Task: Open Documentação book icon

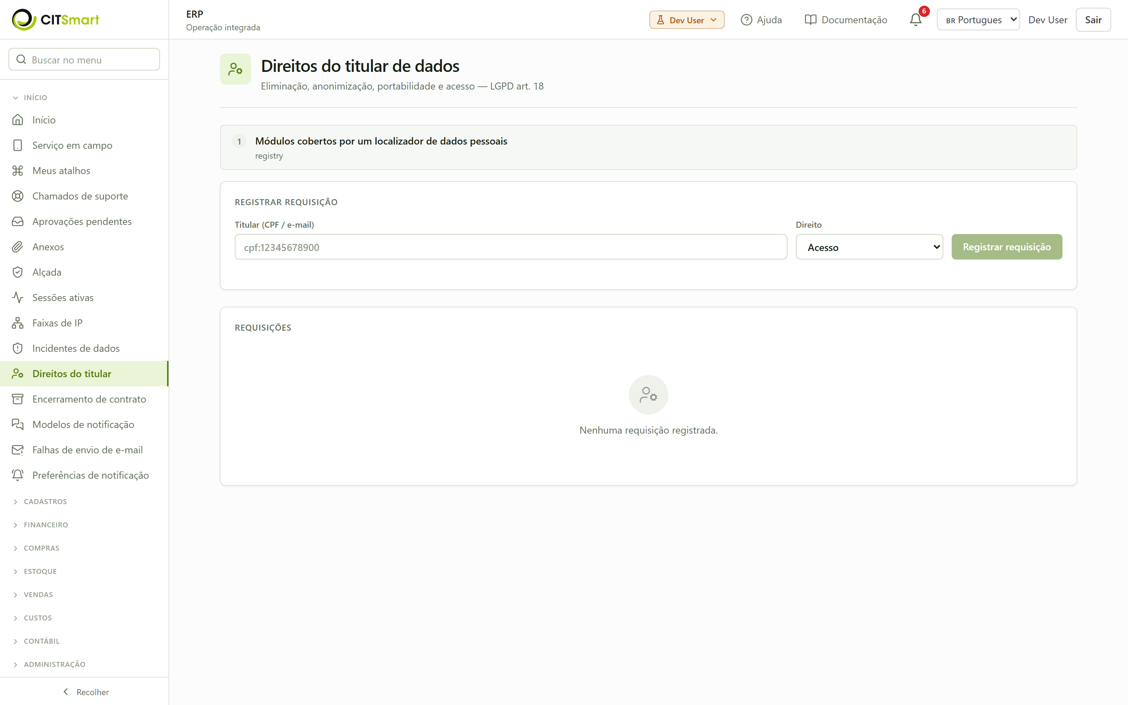Action: tap(811, 20)
